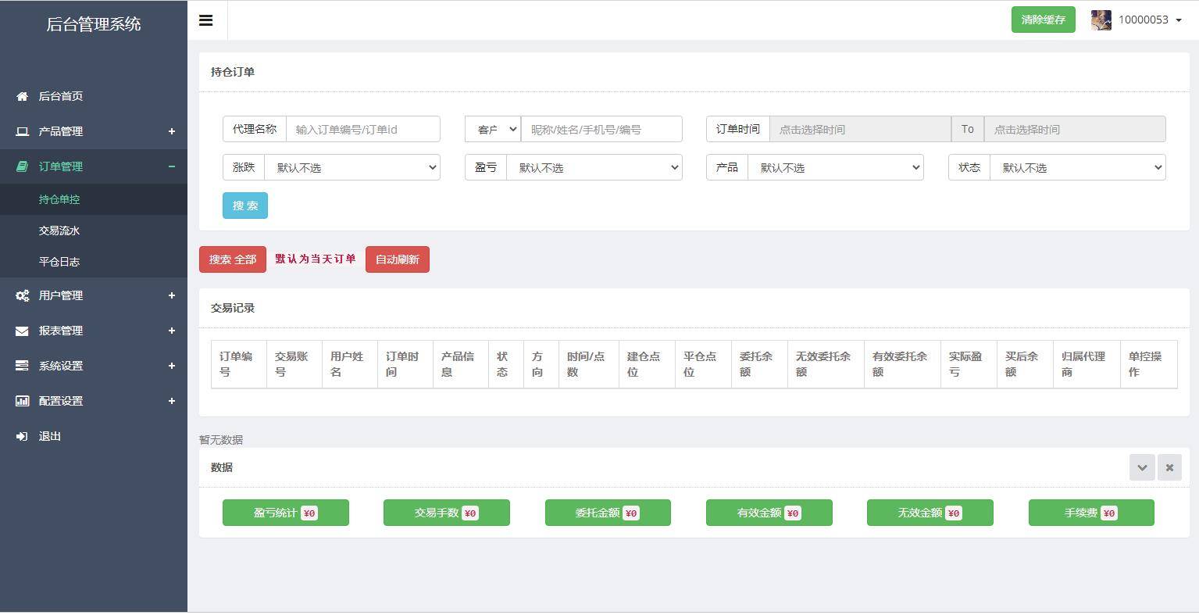This screenshot has width=1199, height=615.
Task: Click the 订单管理 book icon
Action: click(21, 166)
